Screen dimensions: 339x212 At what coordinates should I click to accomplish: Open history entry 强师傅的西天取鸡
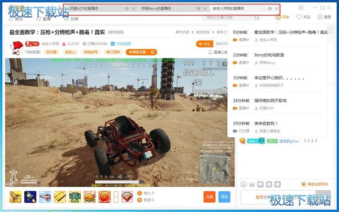pyautogui.click(x=277, y=104)
